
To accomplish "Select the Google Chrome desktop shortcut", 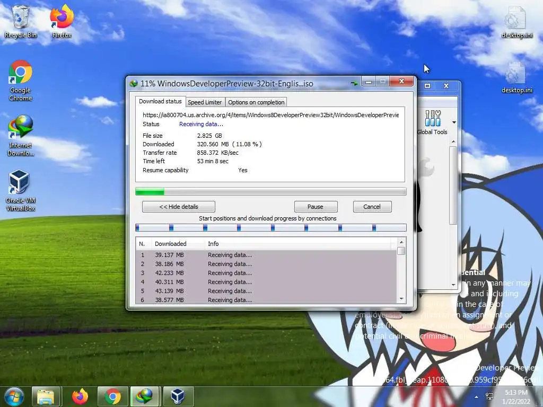I will (x=21, y=81).
